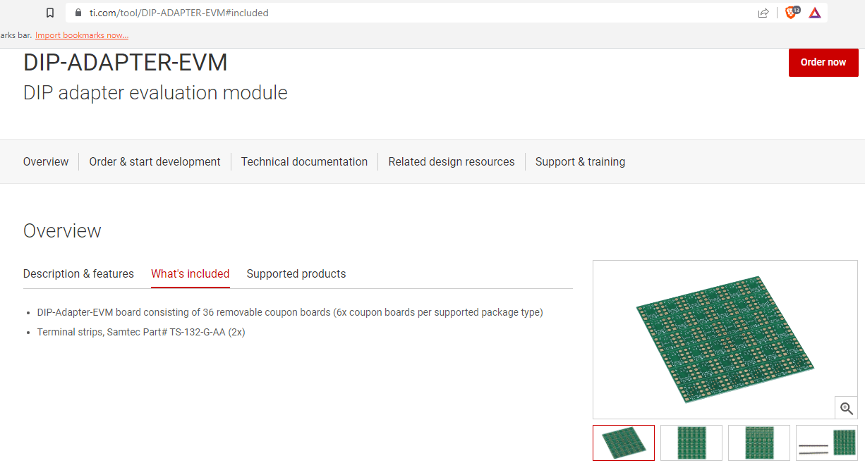Image resolution: width=865 pixels, height=463 pixels.
Task: Open Support & training section
Action: (x=580, y=161)
